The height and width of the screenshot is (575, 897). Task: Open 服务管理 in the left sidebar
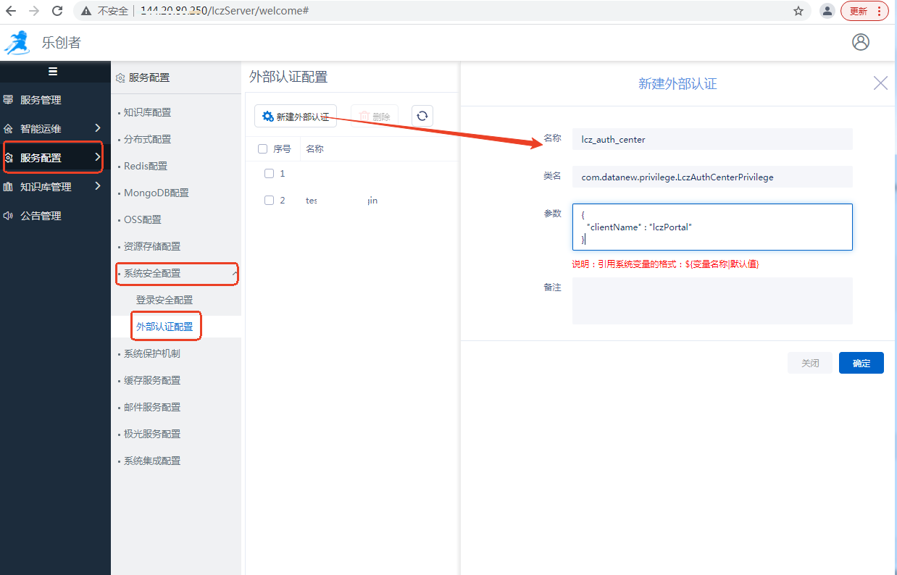click(x=41, y=100)
